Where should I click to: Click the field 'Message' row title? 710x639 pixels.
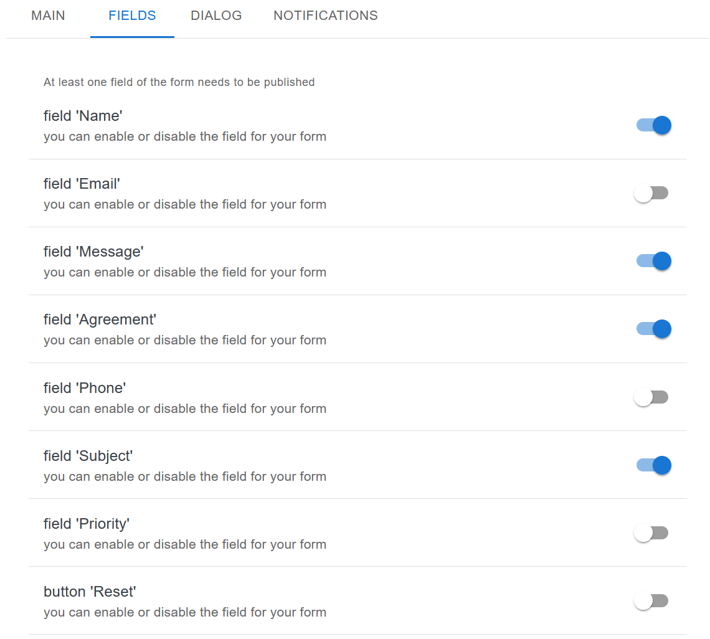click(x=93, y=252)
